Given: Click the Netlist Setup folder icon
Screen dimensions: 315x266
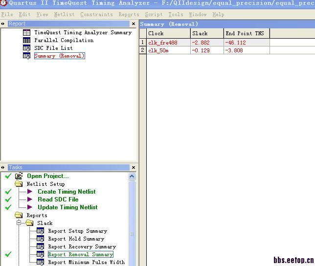Looking at the screenshot, I should (19, 184).
